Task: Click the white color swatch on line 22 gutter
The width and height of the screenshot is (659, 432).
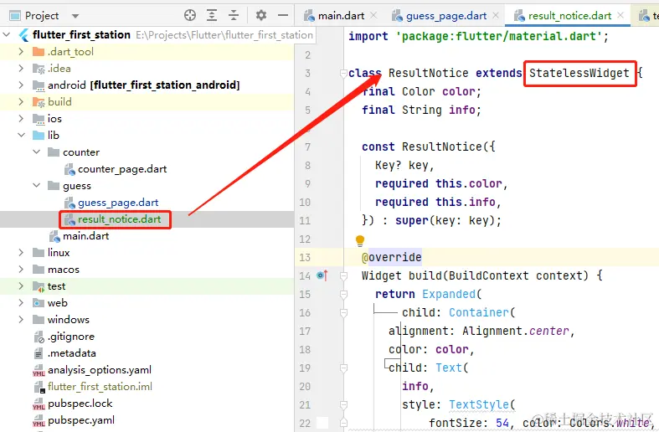Action: coord(322,423)
